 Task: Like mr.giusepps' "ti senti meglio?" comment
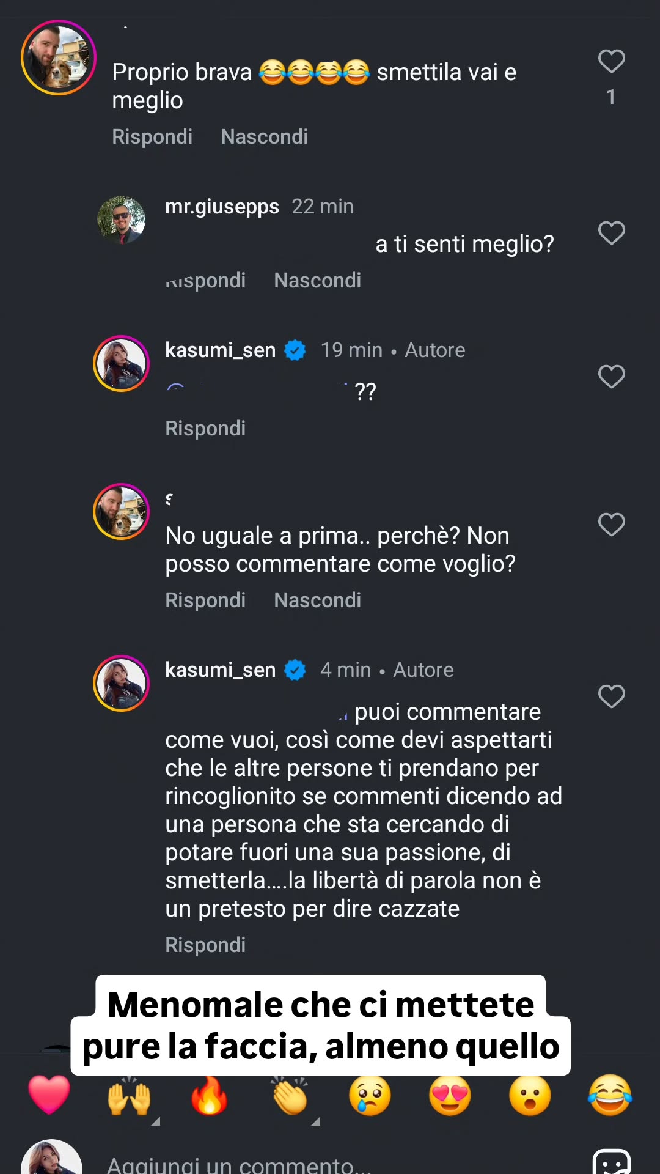[x=611, y=233]
